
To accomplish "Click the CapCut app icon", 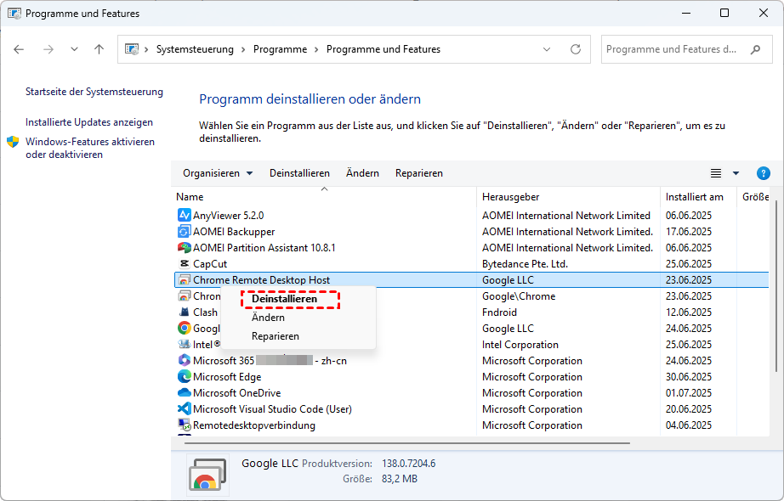I will (x=184, y=264).
